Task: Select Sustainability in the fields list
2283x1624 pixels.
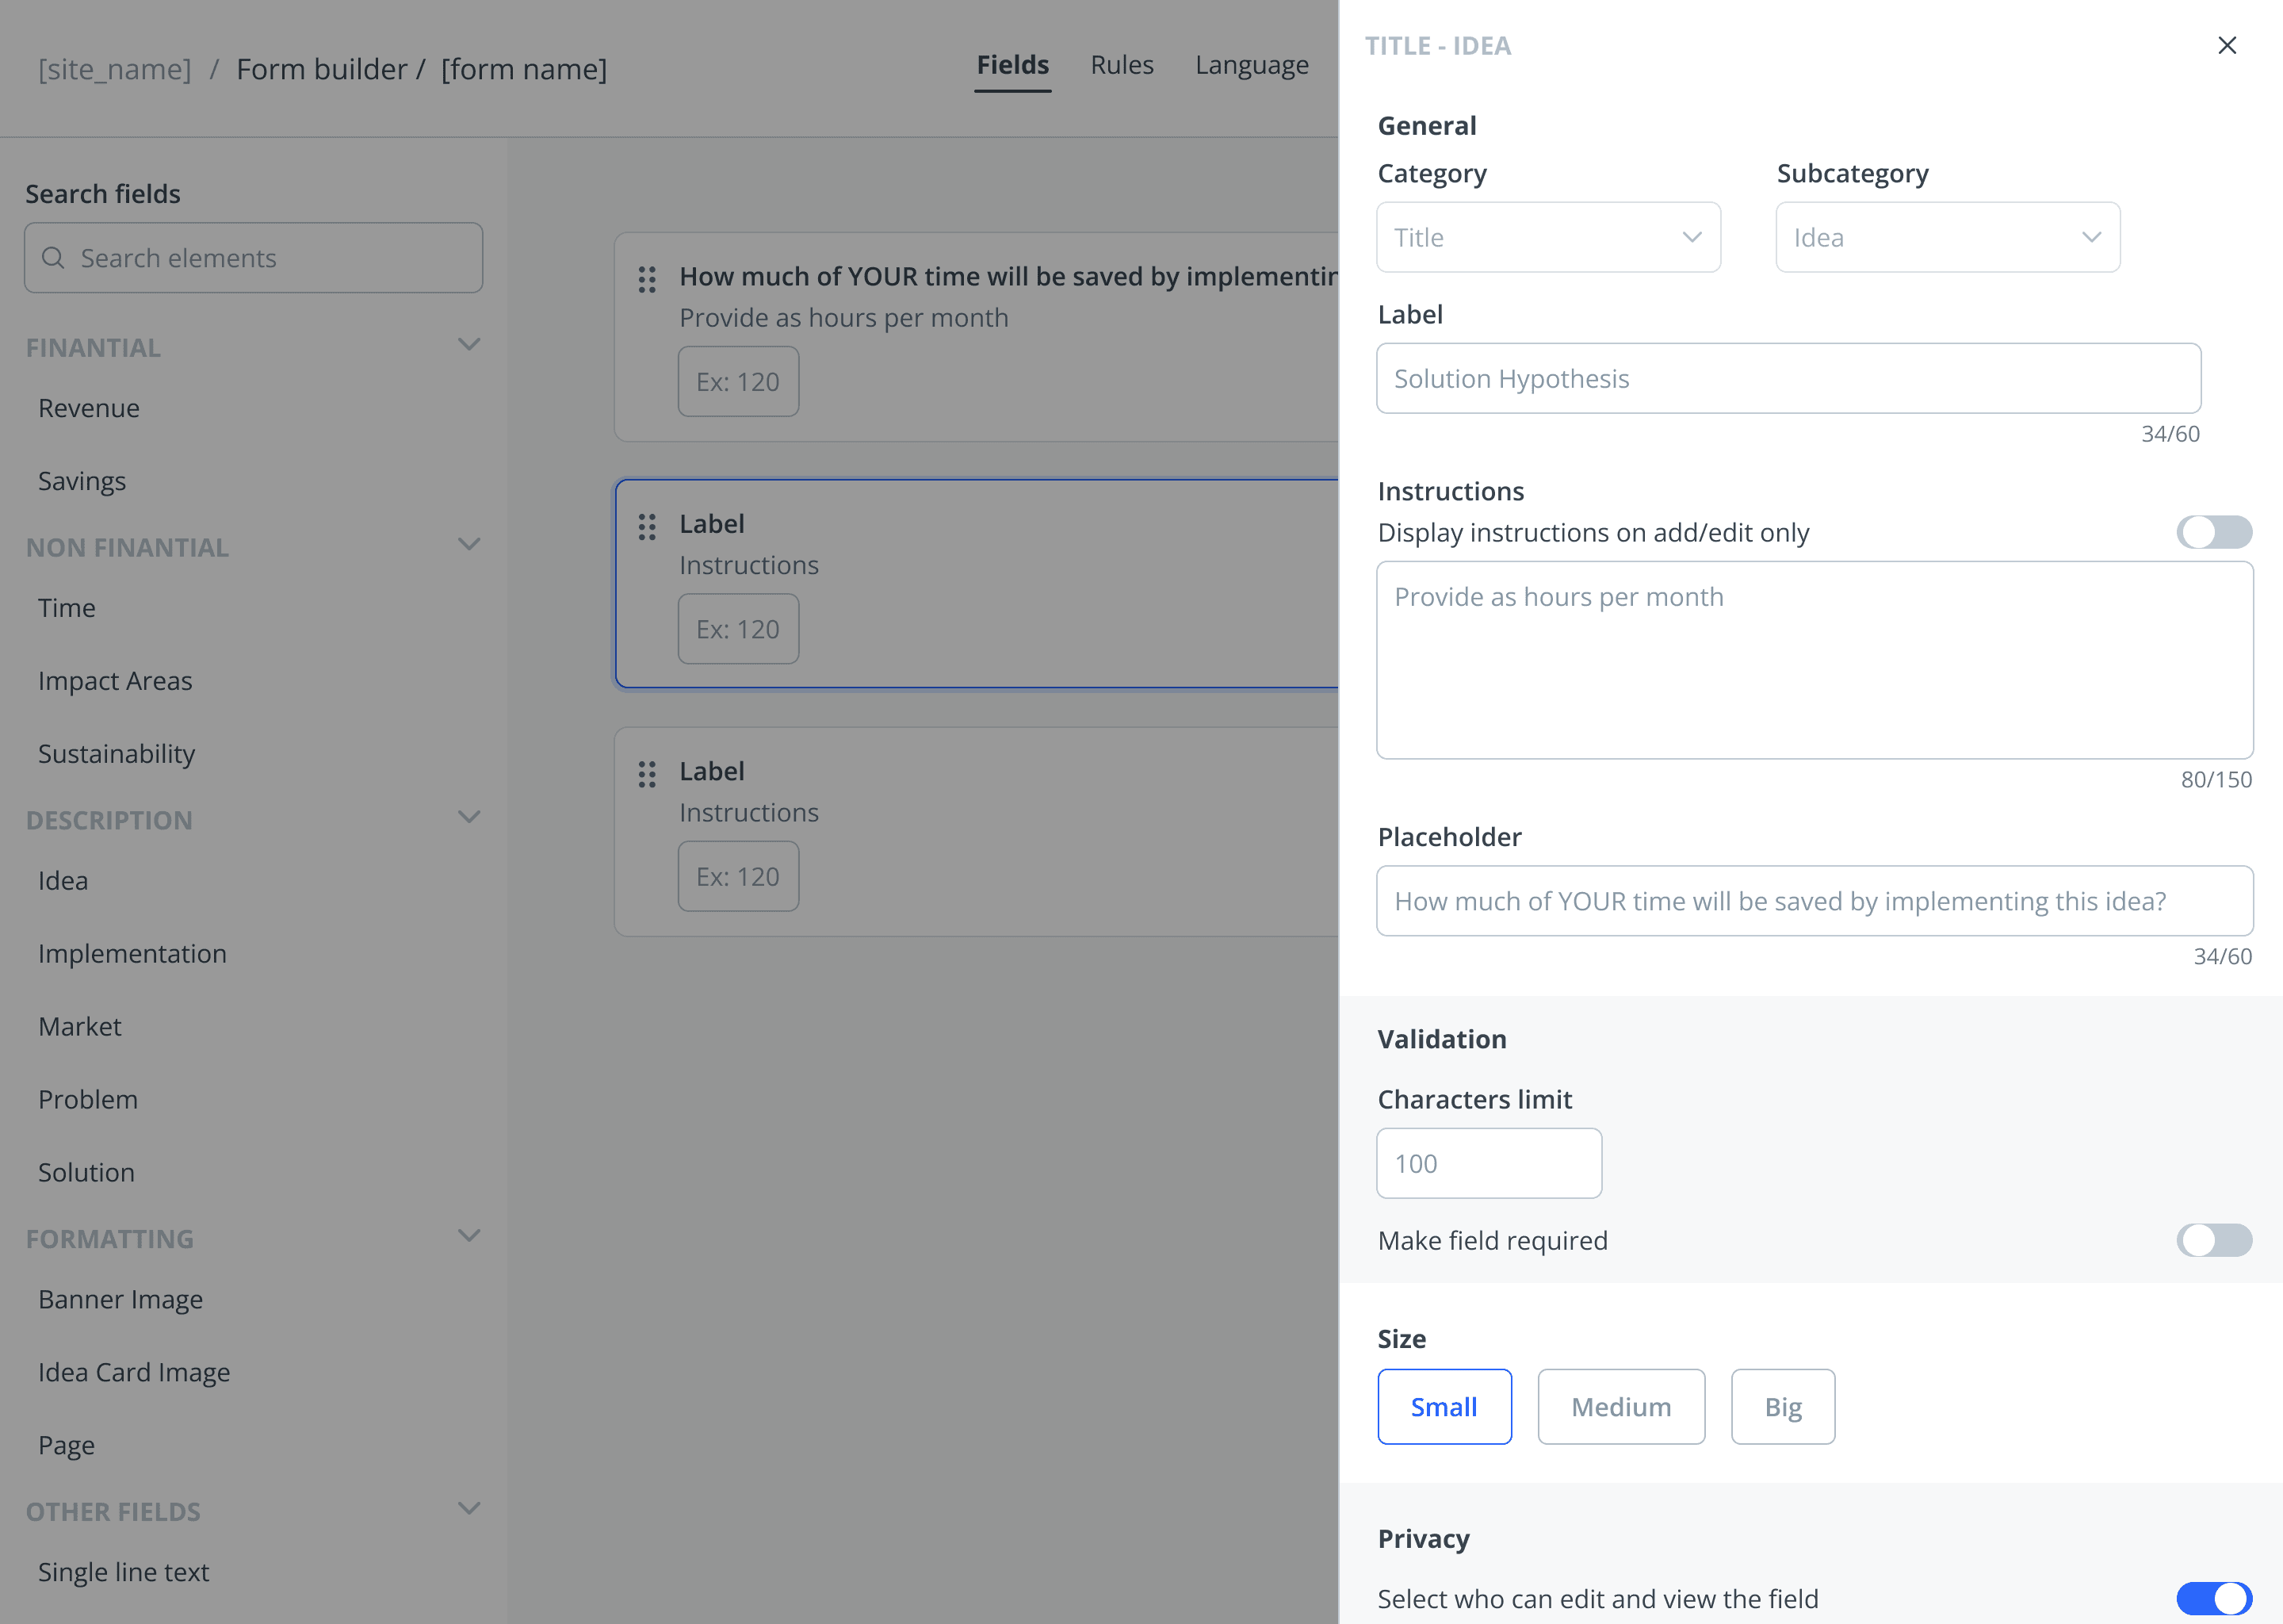Action: pyautogui.click(x=117, y=754)
